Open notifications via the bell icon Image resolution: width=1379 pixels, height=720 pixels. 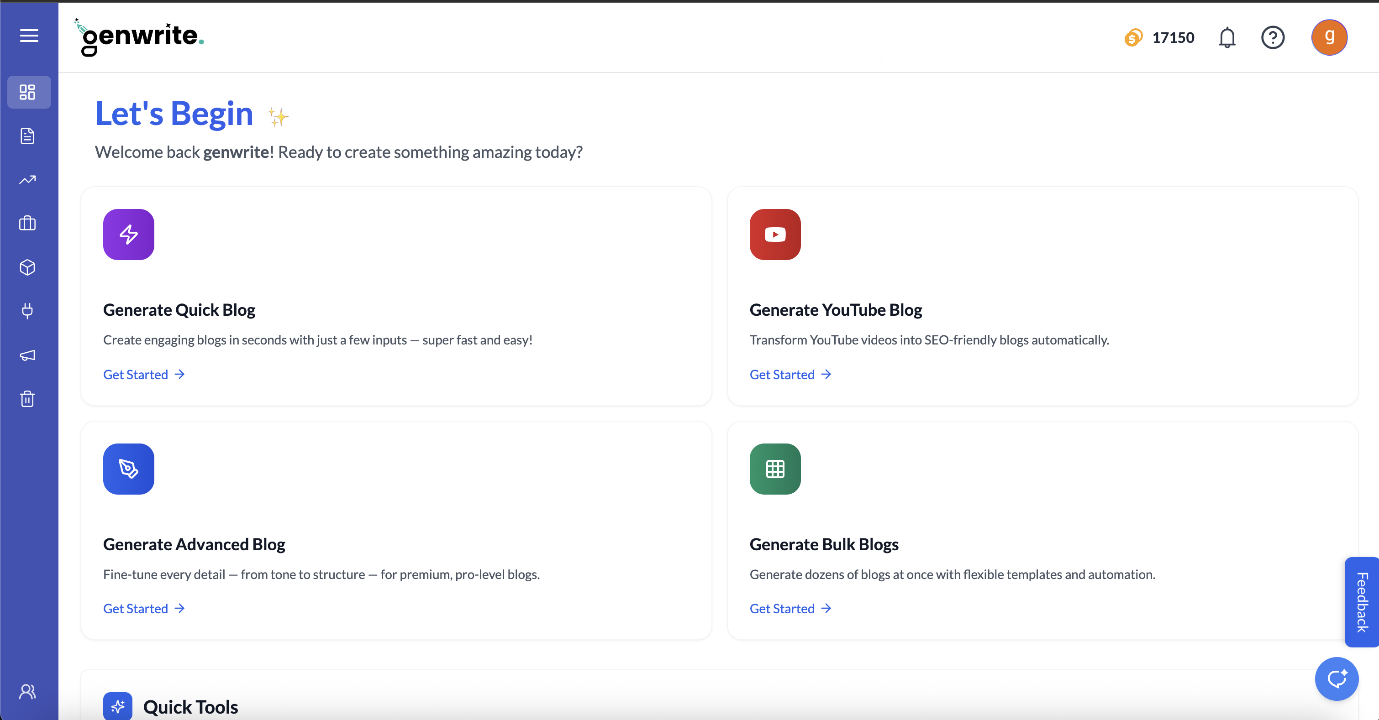(1227, 37)
